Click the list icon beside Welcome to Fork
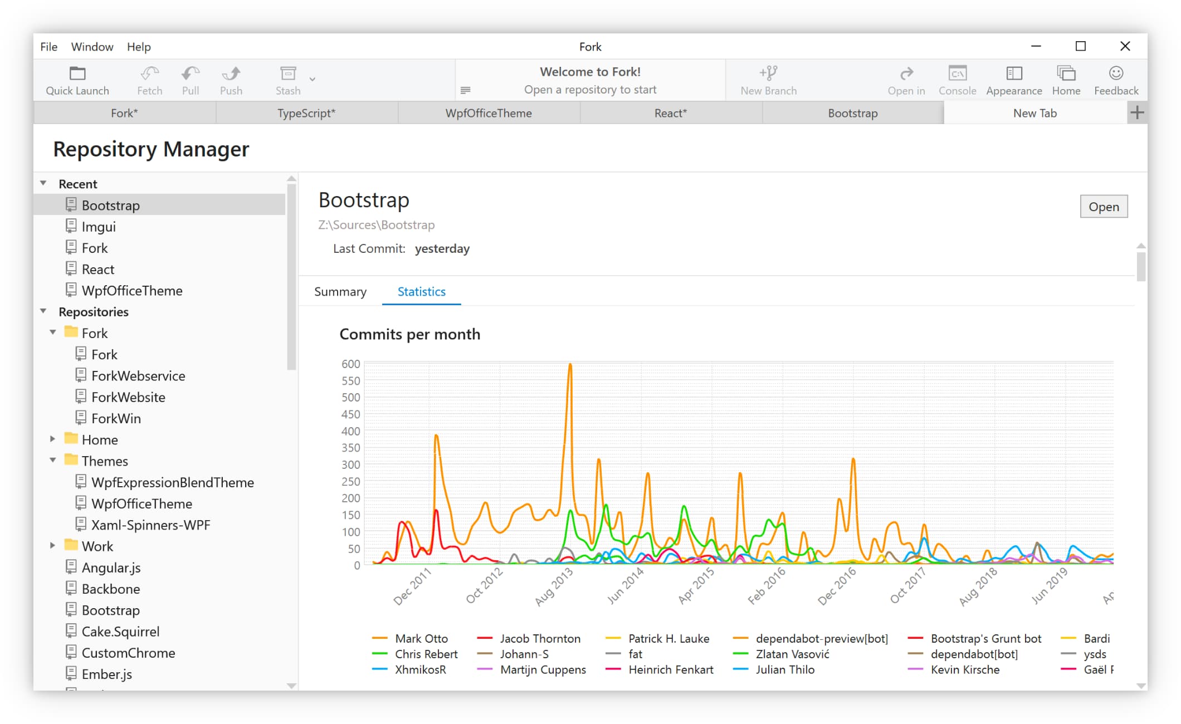This screenshot has height=724, width=1181. point(466,90)
